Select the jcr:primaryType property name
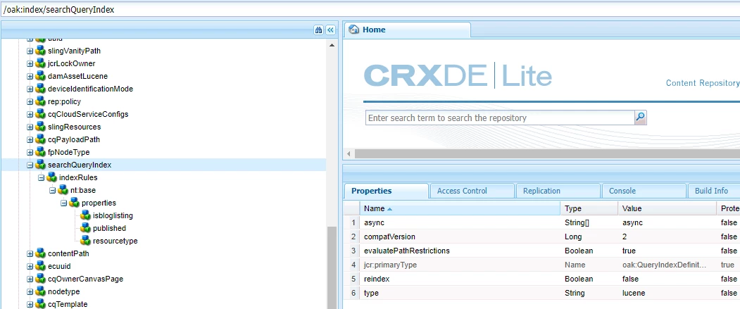Image resolution: width=740 pixels, height=309 pixels. (x=390, y=265)
